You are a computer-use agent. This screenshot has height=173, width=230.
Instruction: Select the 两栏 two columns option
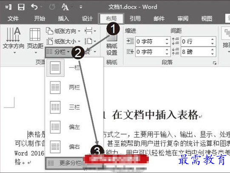74,87
